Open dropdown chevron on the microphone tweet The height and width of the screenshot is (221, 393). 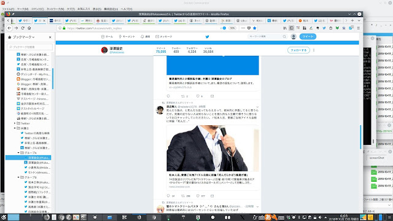coord(257,107)
